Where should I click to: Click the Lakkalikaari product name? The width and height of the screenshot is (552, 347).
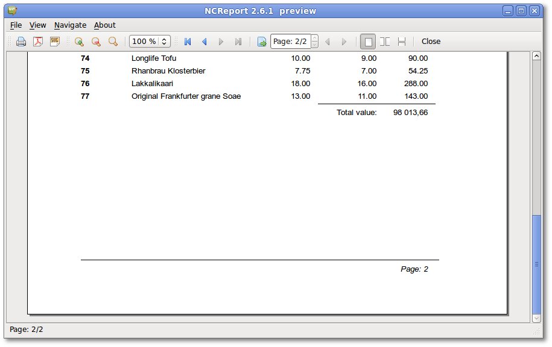pyautogui.click(x=152, y=84)
